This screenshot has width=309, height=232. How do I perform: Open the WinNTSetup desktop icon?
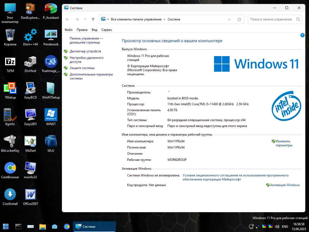(x=51, y=91)
